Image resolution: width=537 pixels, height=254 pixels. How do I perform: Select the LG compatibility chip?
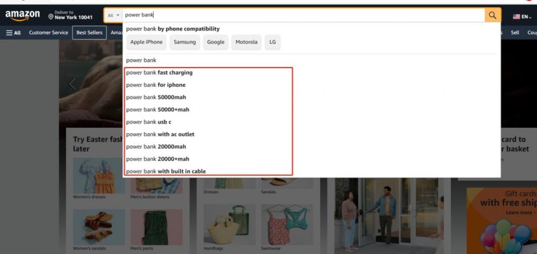[273, 42]
